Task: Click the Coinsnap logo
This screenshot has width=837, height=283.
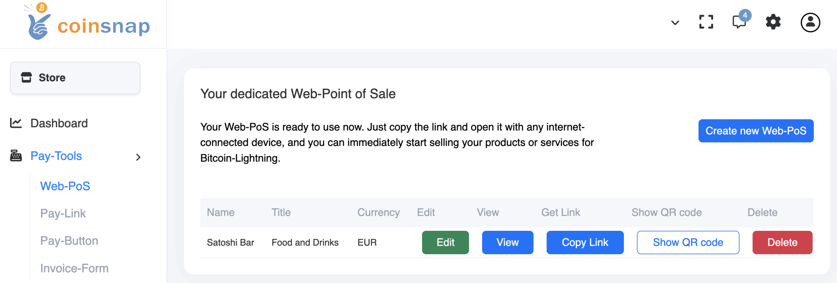Action: (x=85, y=23)
